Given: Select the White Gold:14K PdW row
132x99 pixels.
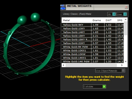Looking at the screenshot, I should point(93,61).
